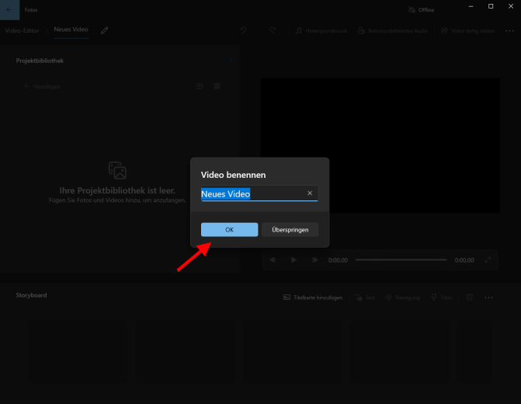This screenshot has width=521, height=404.
Task: Click the video playback seek bar
Action: (x=401, y=260)
